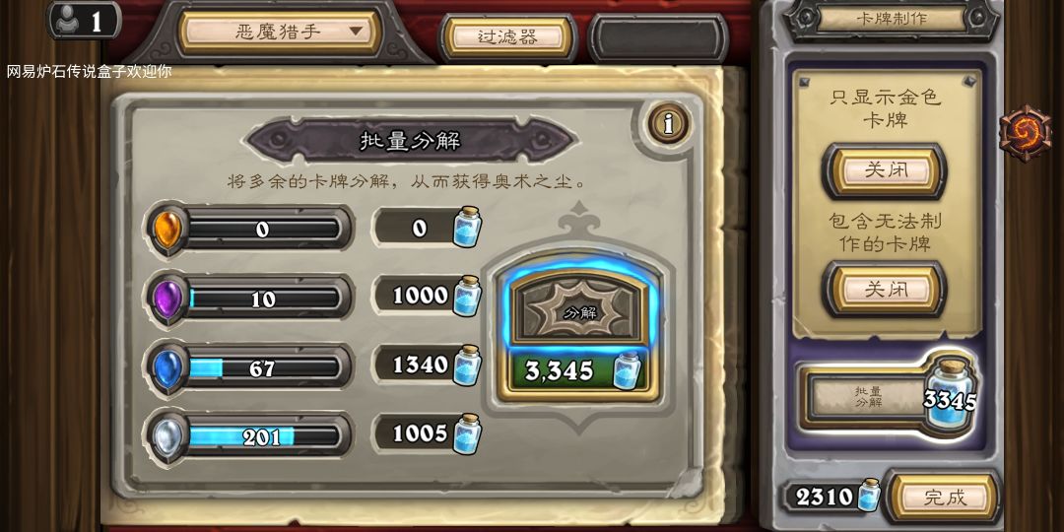Click the orange legendary gem icon
The height and width of the screenshot is (532, 1064).
click(166, 229)
